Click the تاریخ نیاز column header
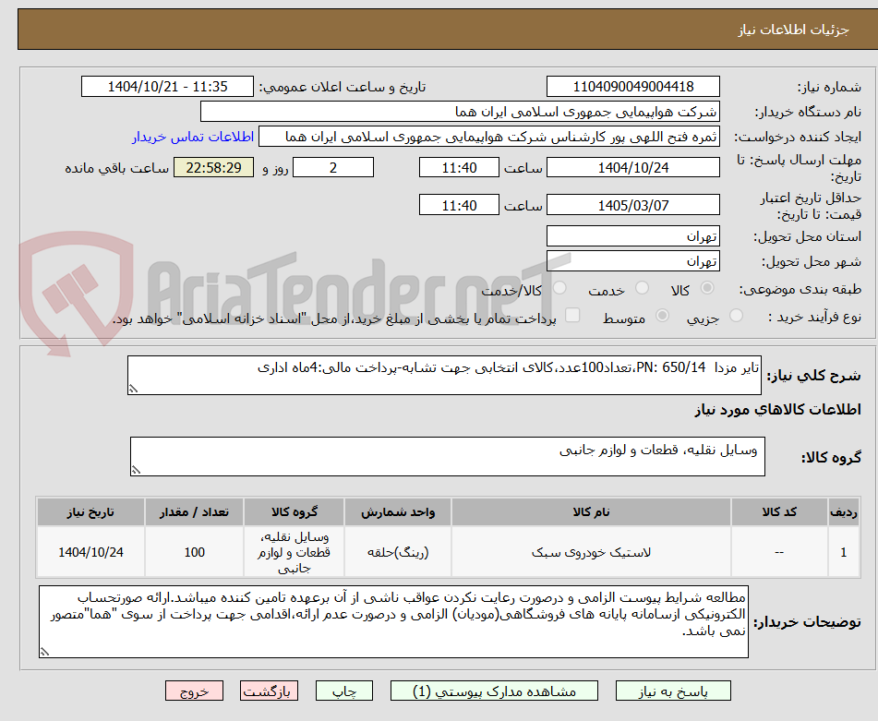This screenshot has width=878, height=721. click(90, 511)
